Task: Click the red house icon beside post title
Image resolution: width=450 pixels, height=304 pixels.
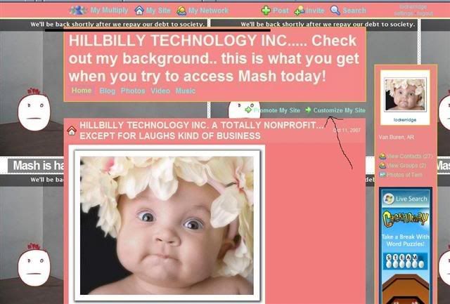Action: 72,131
